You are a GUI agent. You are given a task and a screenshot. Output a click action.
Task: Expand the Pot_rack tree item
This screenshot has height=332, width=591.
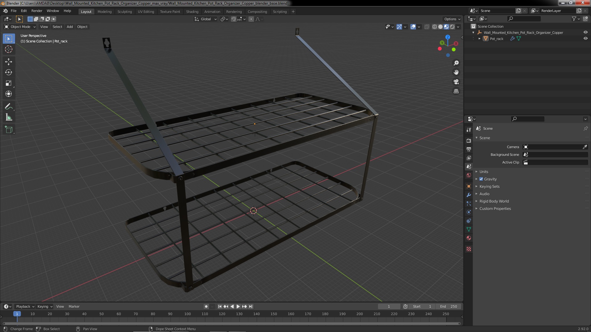pos(480,39)
